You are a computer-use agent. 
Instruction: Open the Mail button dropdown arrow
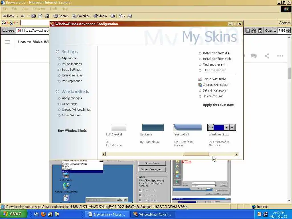(x=124, y=16)
